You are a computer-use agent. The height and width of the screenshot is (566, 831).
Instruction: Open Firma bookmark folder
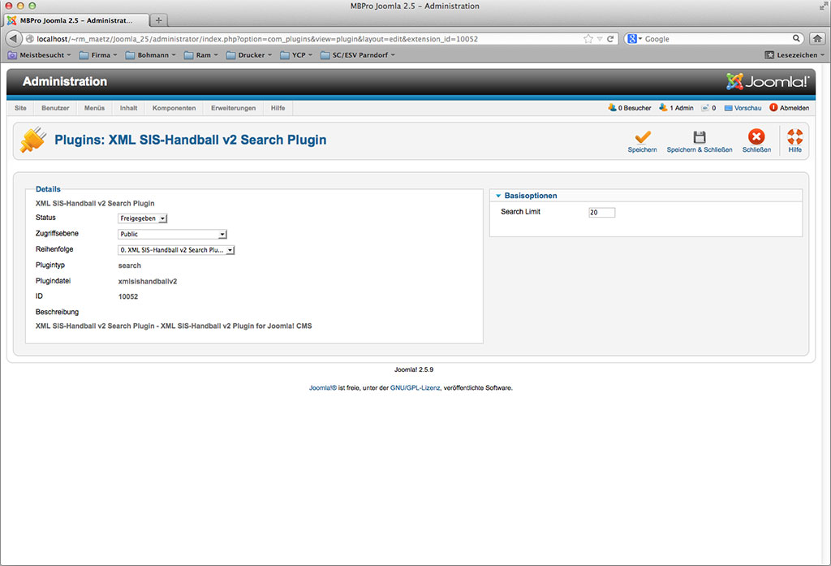98,55
